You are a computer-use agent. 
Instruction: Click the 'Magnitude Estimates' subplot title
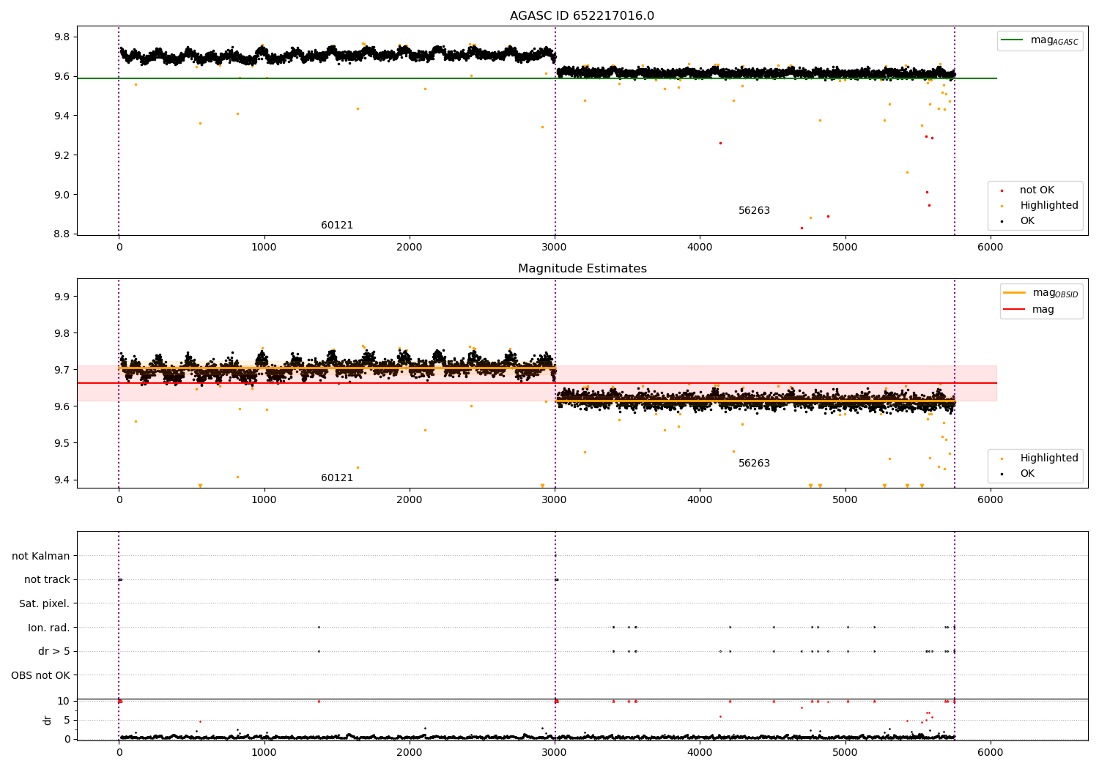tap(582, 269)
